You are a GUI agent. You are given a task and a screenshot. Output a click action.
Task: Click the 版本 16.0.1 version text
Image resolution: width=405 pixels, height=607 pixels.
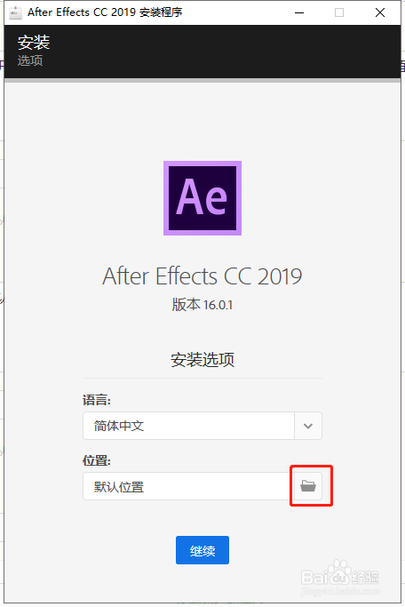click(x=202, y=305)
